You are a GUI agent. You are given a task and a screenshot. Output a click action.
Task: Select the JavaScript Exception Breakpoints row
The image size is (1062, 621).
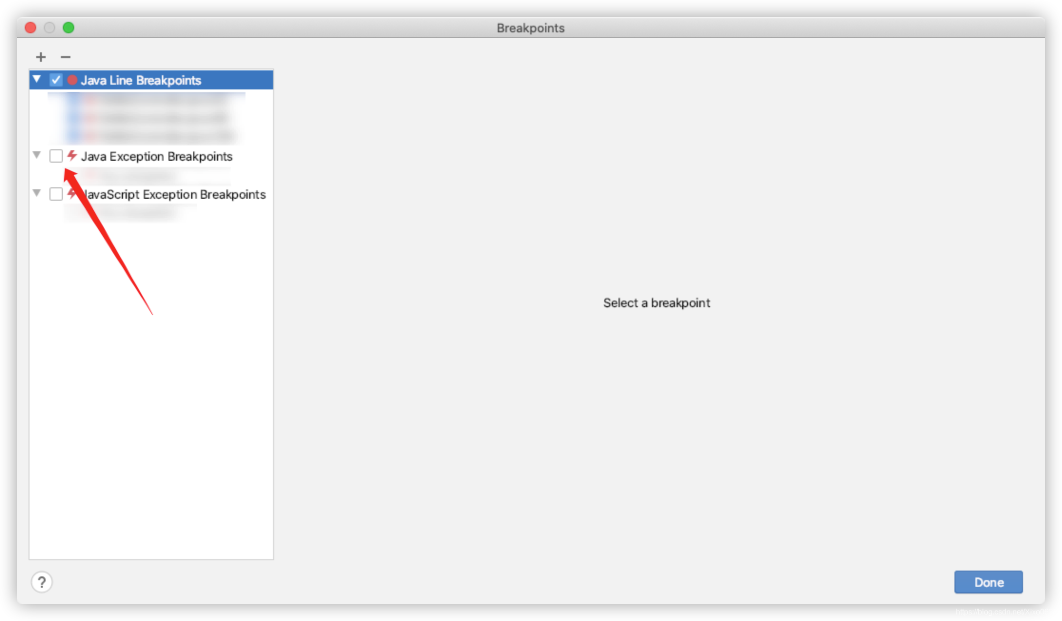pyautogui.click(x=151, y=194)
